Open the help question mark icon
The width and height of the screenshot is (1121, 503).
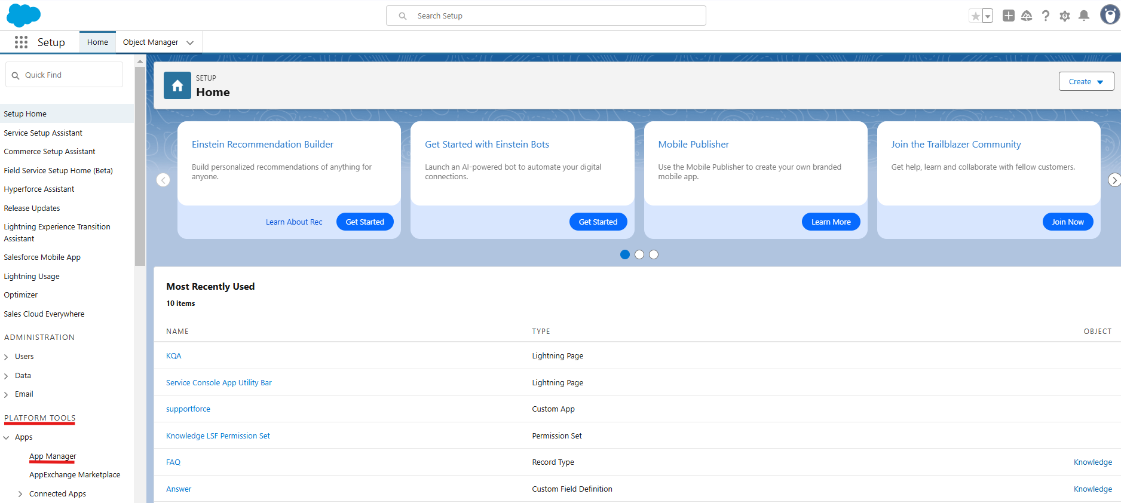pyautogui.click(x=1046, y=16)
